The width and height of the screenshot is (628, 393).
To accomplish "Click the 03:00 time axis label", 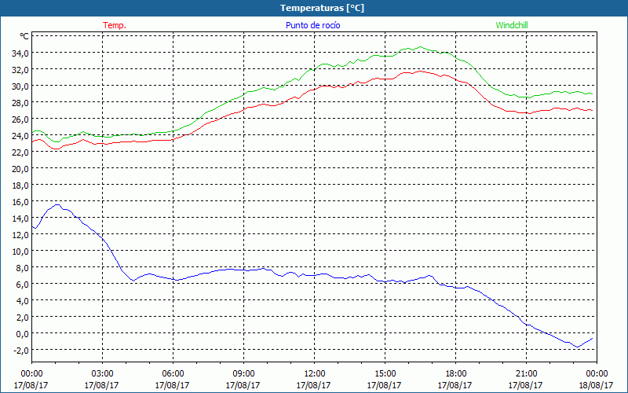I will point(102,374).
